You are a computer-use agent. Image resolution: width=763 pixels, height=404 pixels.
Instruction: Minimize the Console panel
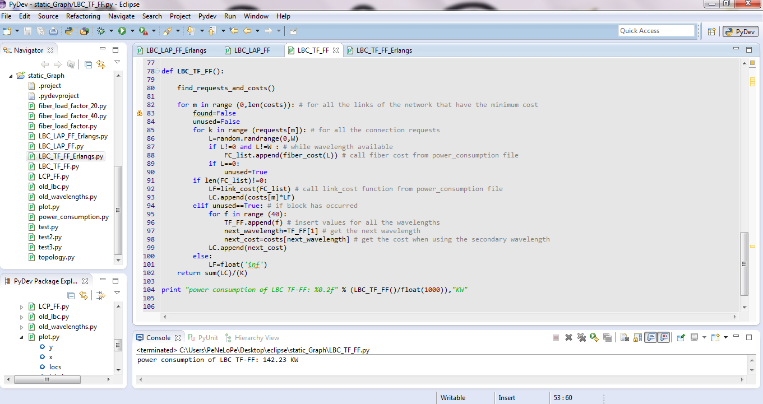[736, 337]
